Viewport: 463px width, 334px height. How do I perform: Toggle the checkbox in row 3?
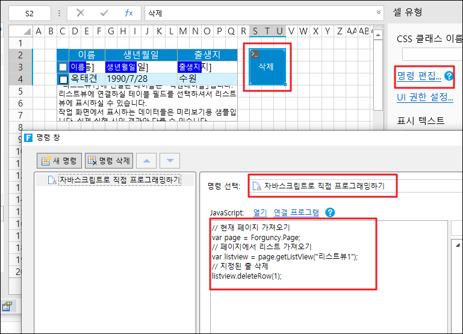[x=63, y=67]
